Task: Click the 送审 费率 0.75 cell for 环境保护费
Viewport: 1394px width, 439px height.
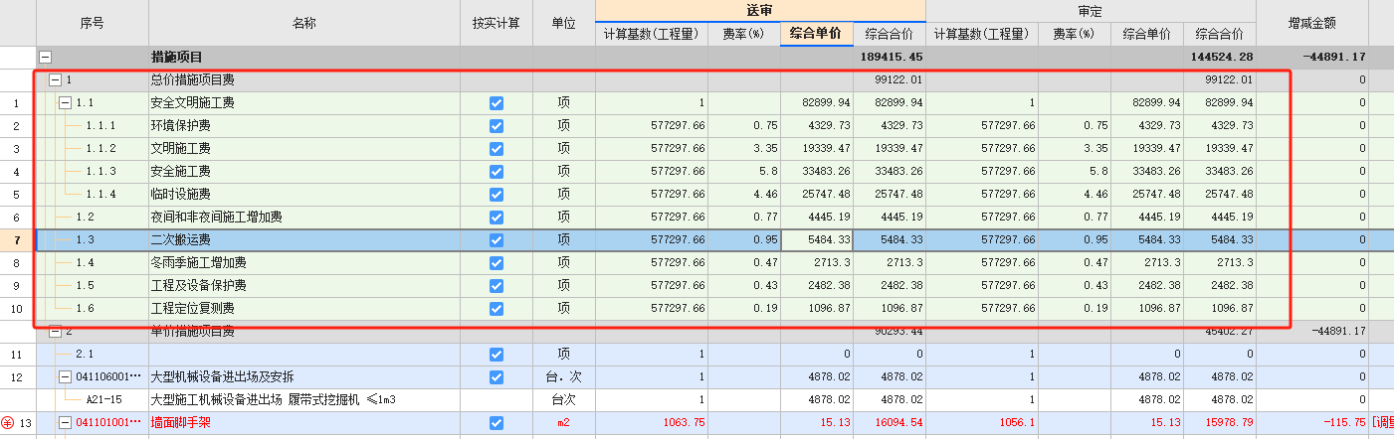Action: coord(744,125)
